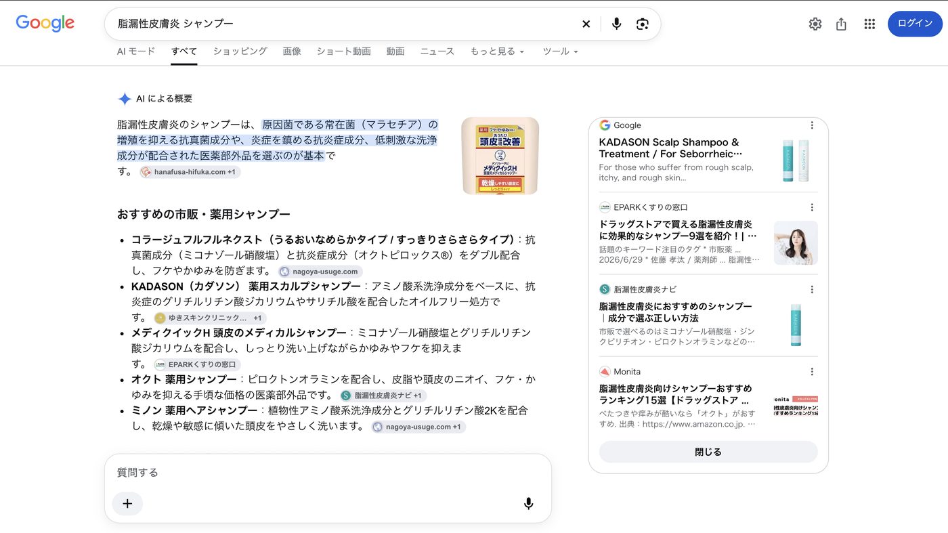948x533 pixels.
Task: Switch to the AI モード tab
Action: coord(136,51)
